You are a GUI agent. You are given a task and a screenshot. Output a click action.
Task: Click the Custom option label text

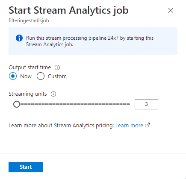point(57,76)
